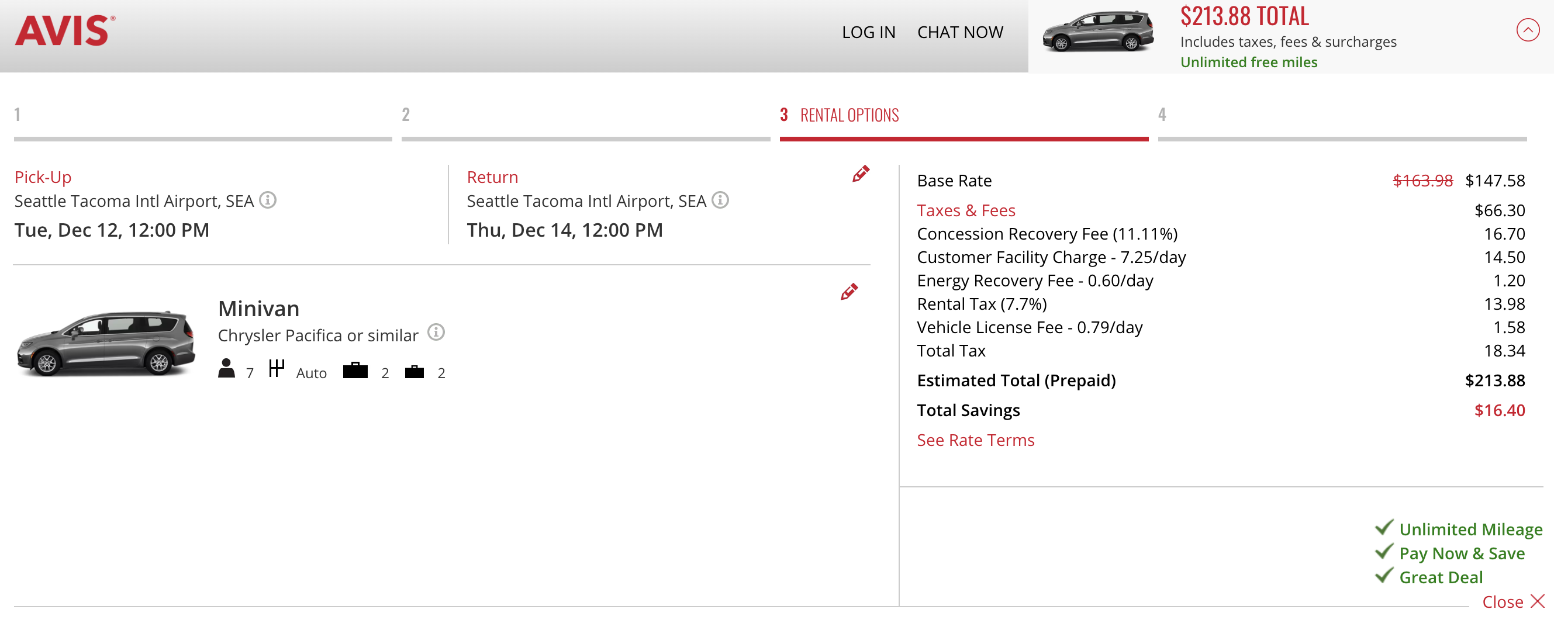
Task: Open See Rate Terms link
Action: [x=975, y=440]
